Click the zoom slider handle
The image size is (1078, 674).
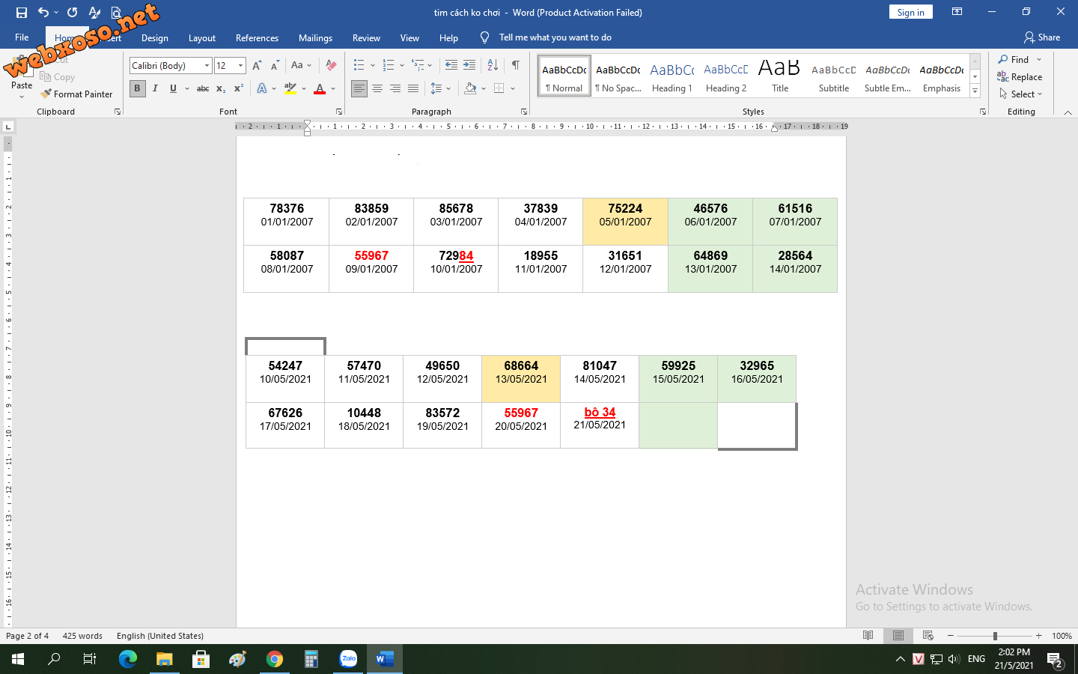click(995, 636)
